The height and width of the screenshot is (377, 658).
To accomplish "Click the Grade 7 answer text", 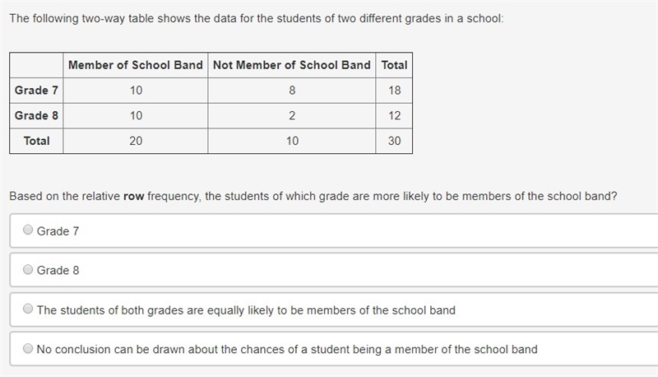I will 58,231.
